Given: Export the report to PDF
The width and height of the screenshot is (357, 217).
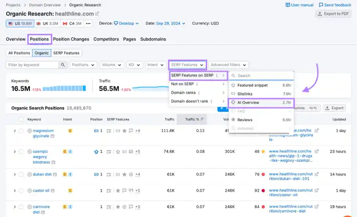Looking at the screenshot, I should 333,14.
